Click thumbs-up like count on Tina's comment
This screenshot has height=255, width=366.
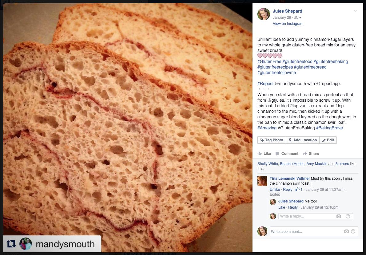tap(299, 190)
